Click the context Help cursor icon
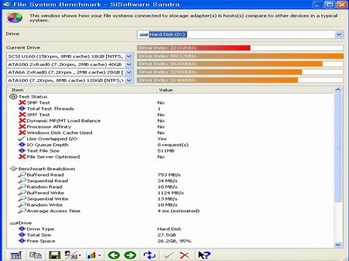Viewport: 349px width, 261px height. point(205,255)
